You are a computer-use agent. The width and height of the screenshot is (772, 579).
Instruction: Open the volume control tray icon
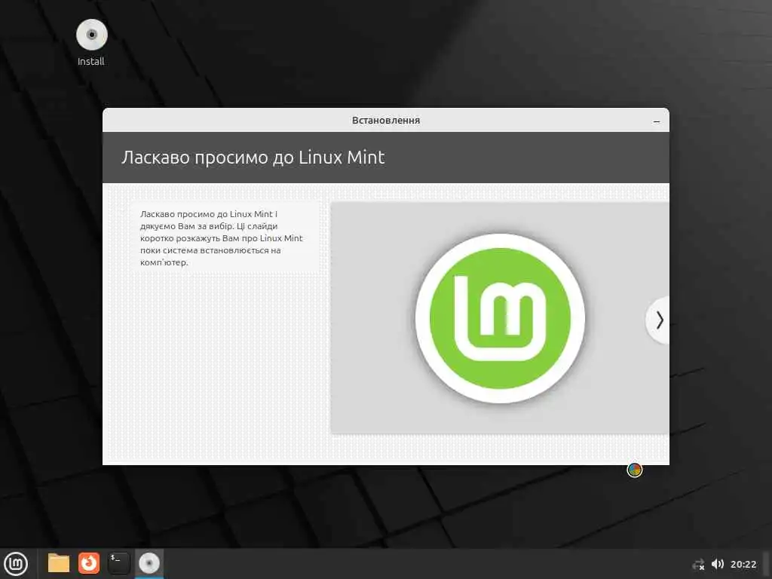[718, 564]
